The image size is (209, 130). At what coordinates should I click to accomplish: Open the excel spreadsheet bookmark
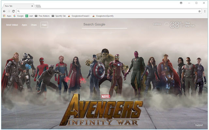click(x=29, y=16)
